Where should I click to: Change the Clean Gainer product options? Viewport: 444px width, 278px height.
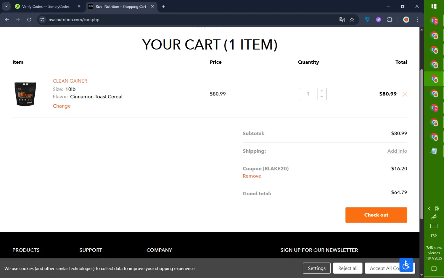[x=62, y=106]
